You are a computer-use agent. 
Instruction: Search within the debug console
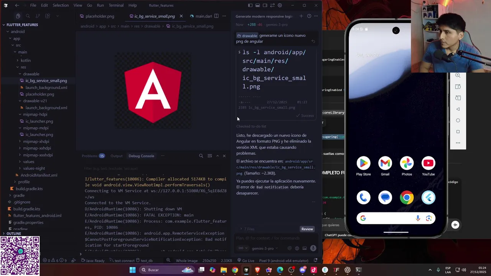point(201,156)
